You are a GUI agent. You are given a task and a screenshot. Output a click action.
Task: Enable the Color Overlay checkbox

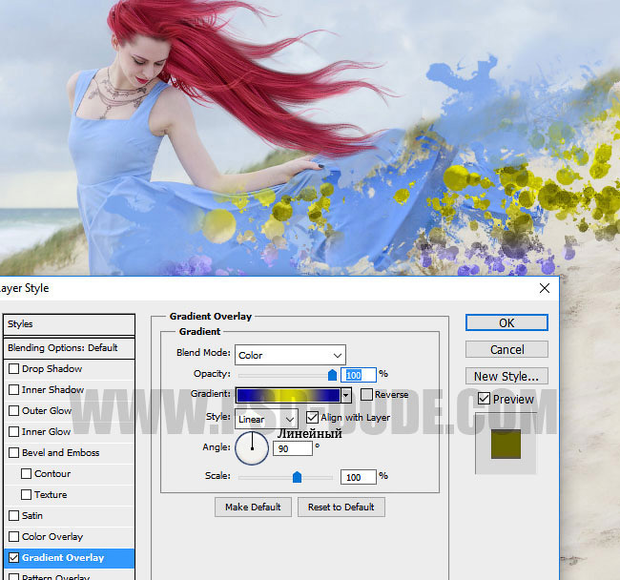pos(14,536)
